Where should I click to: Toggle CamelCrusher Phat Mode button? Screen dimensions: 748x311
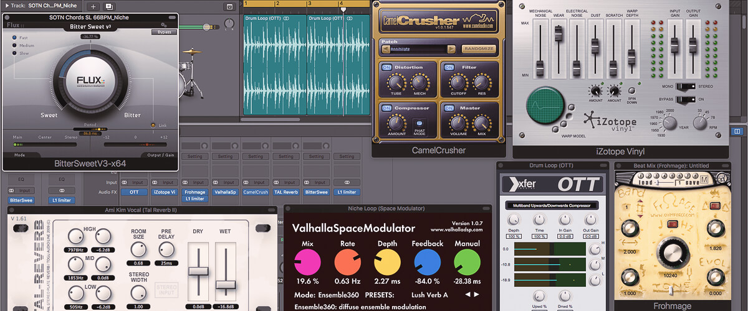coord(419,123)
